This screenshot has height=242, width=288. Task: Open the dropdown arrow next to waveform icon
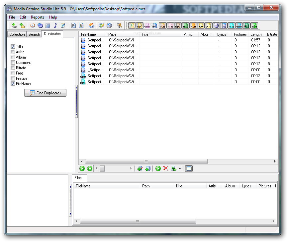(180, 169)
